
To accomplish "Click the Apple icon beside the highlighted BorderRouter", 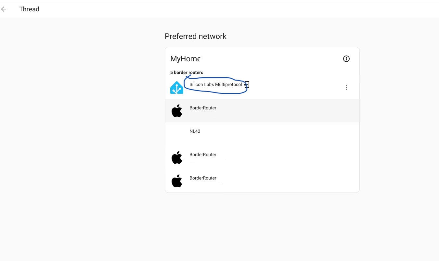I will [x=177, y=111].
